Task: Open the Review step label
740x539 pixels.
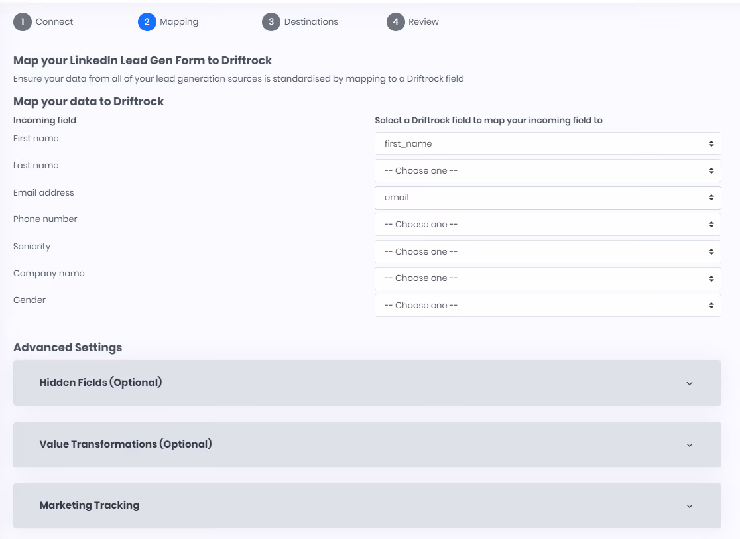Action: pos(423,22)
